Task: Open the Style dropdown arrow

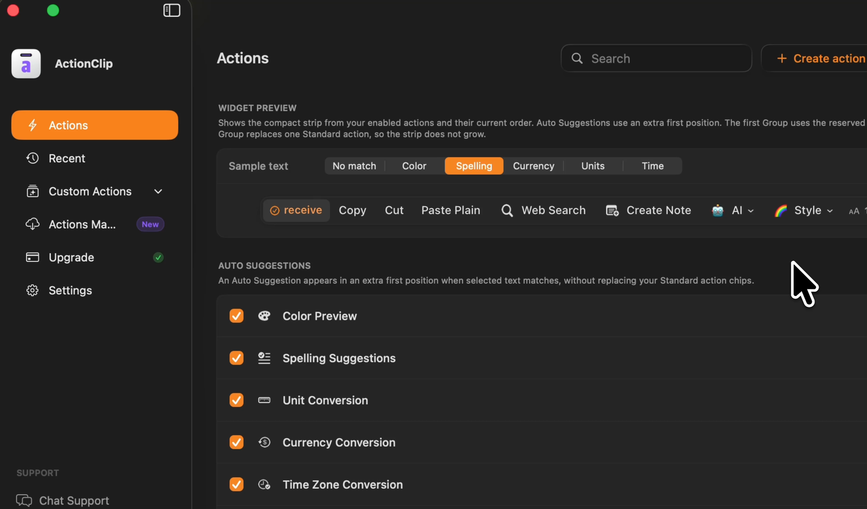Action: [x=830, y=211]
